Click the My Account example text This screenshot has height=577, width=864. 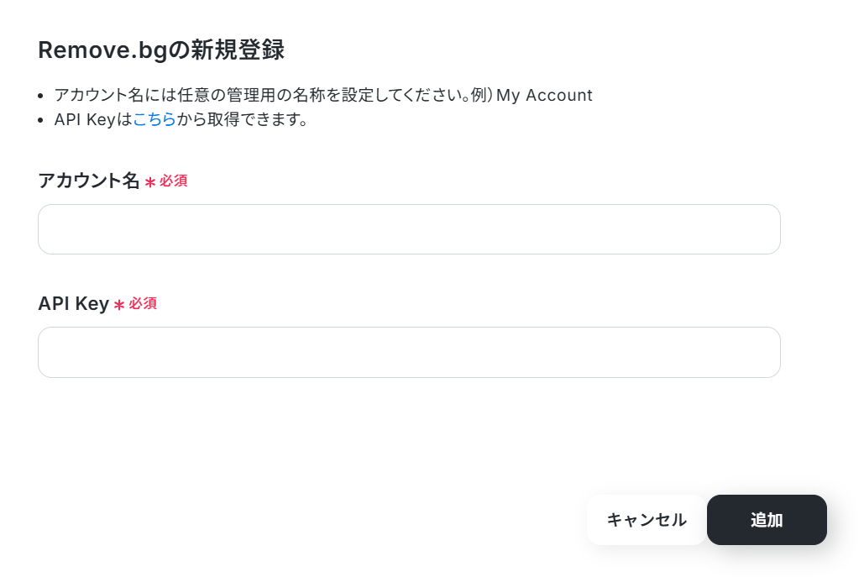point(544,95)
